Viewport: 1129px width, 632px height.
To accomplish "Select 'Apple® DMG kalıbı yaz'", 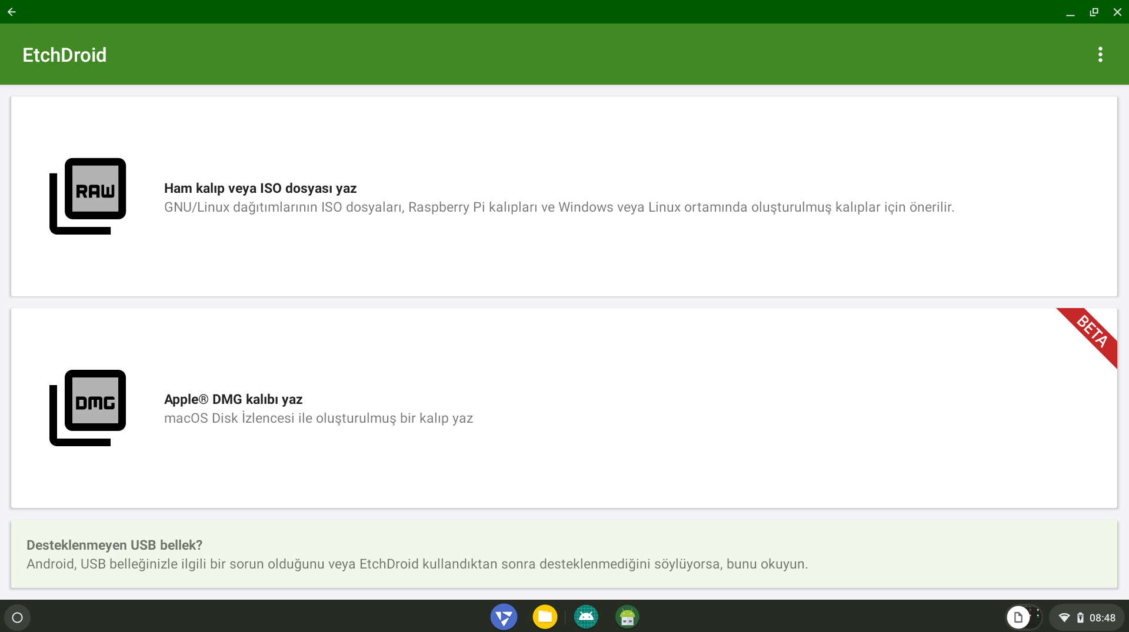I will coord(564,408).
